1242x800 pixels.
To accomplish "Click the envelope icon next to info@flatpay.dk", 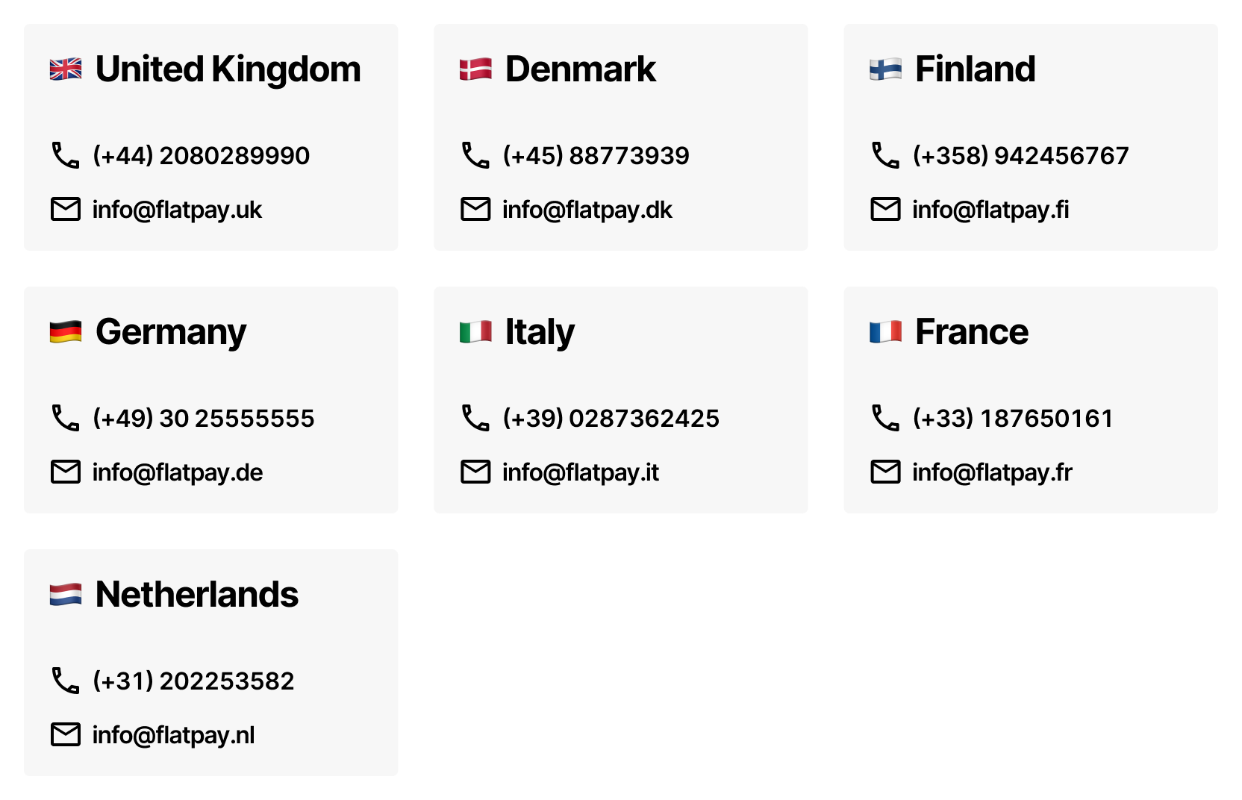I will pos(475,210).
